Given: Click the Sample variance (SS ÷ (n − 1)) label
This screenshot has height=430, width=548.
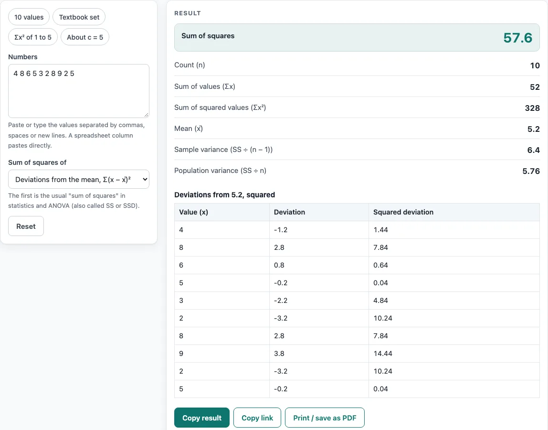Looking at the screenshot, I should point(223,150).
